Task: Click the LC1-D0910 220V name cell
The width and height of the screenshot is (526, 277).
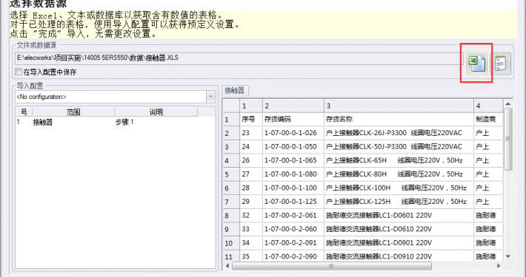Action: (x=399, y=256)
